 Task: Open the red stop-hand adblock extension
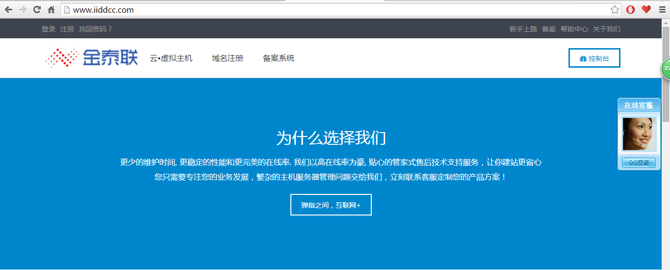631,10
